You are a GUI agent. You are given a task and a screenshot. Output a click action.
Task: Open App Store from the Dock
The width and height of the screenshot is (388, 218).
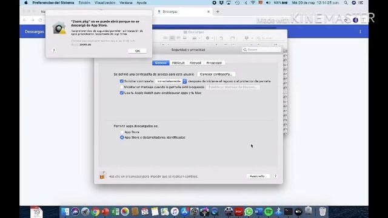pyautogui.click(x=184, y=212)
